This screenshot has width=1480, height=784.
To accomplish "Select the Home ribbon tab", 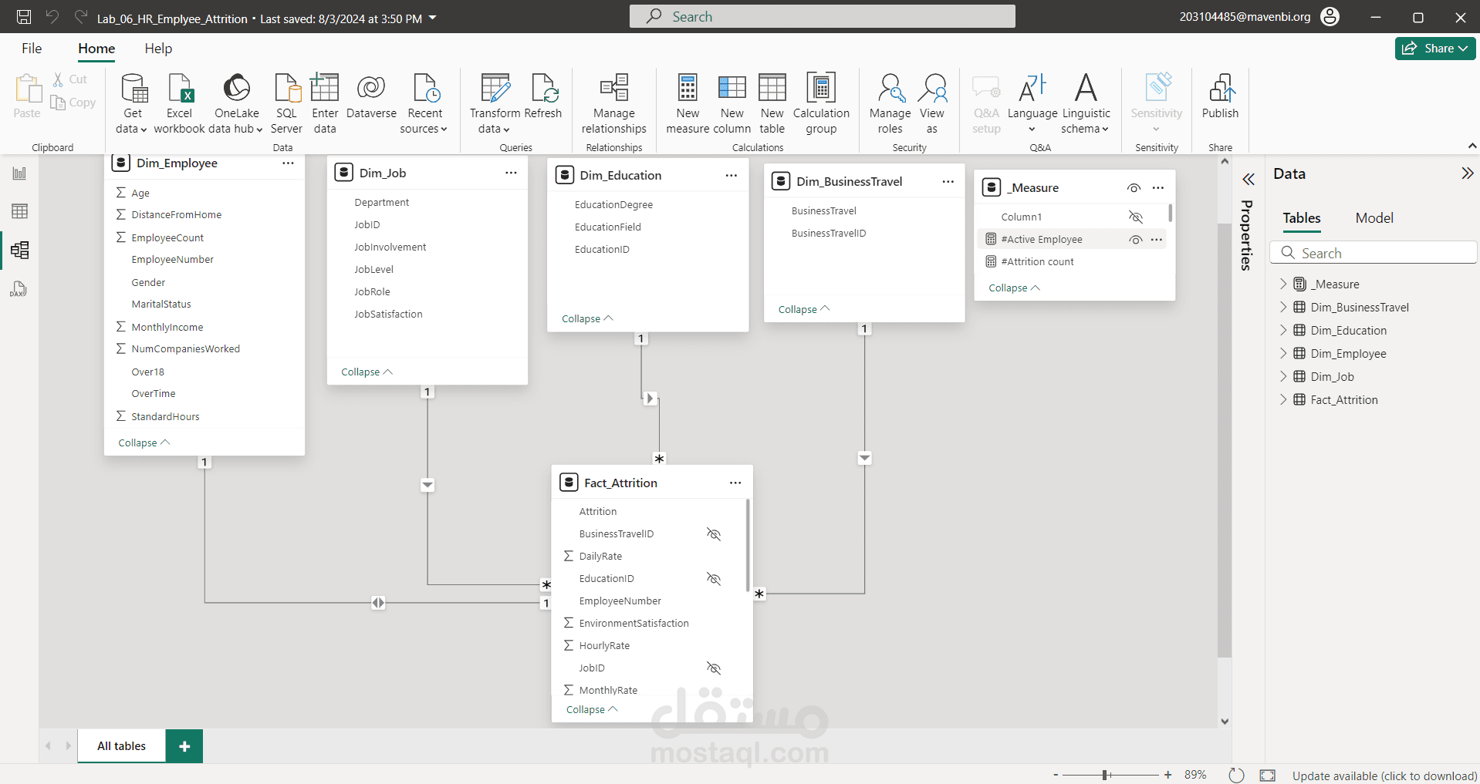I will point(96,49).
